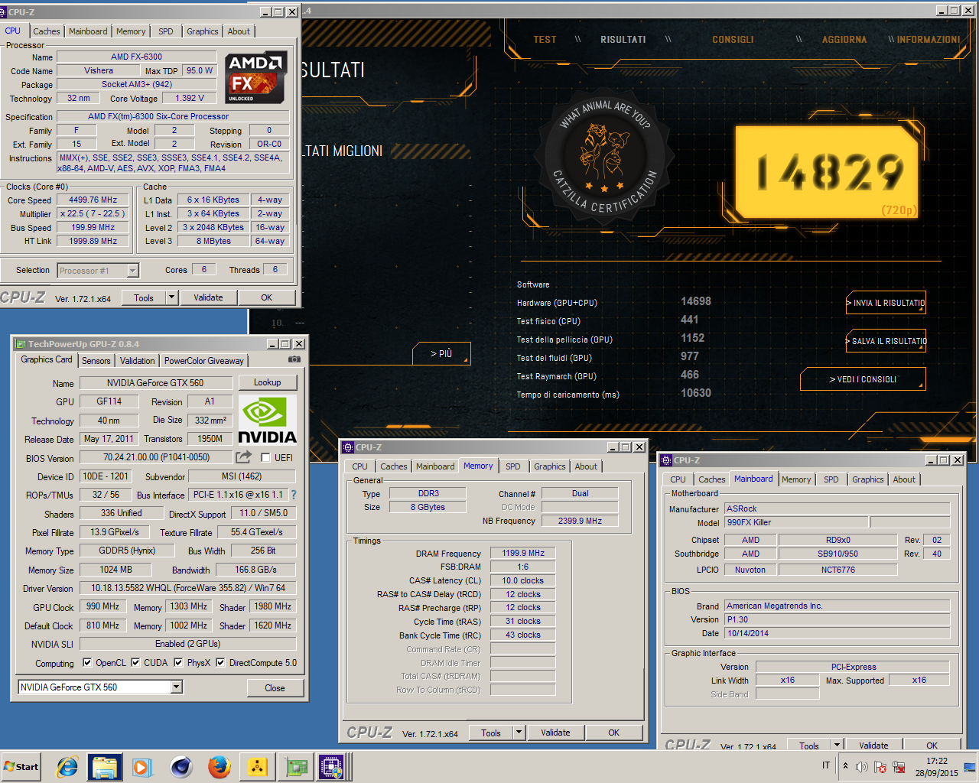Screen dimensions: 979x783
Task: Click the BIOS save/share icon in GPU-Z
Action: click(243, 457)
